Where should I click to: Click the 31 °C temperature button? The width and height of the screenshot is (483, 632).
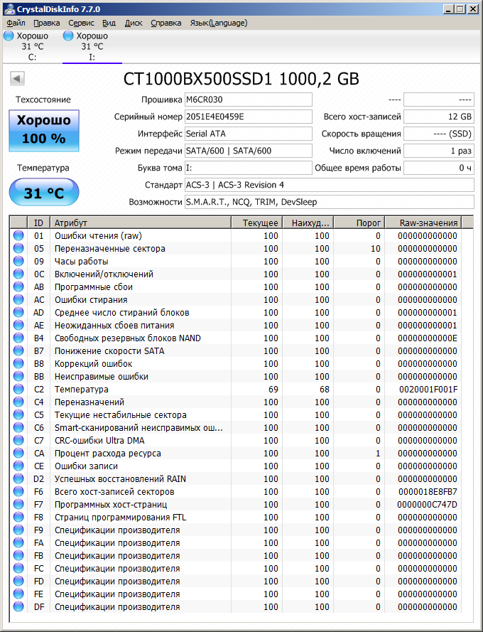tap(44, 193)
